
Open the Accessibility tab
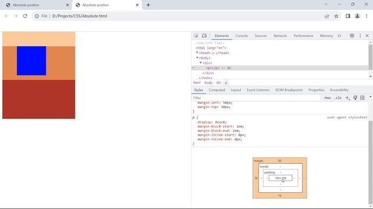[x=339, y=90]
